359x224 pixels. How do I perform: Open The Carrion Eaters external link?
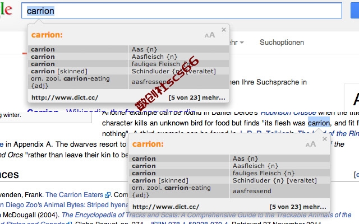coord(78,195)
